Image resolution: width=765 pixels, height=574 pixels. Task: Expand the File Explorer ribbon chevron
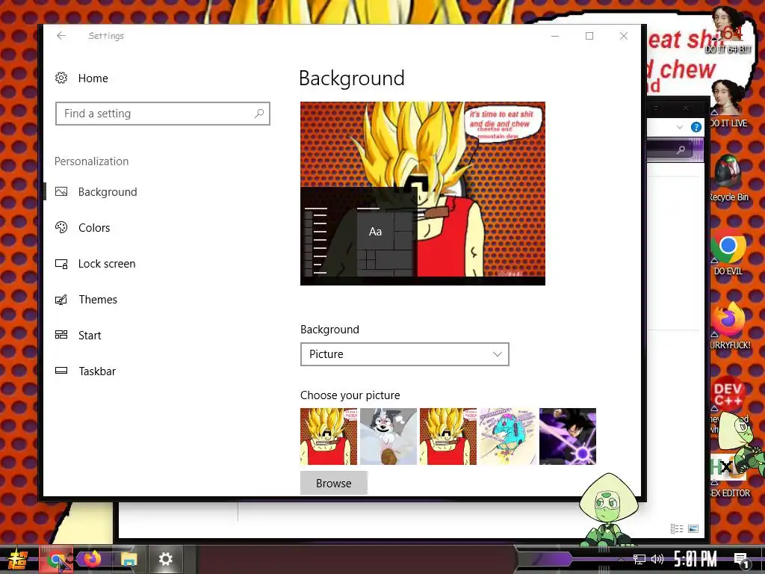[680, 127]
